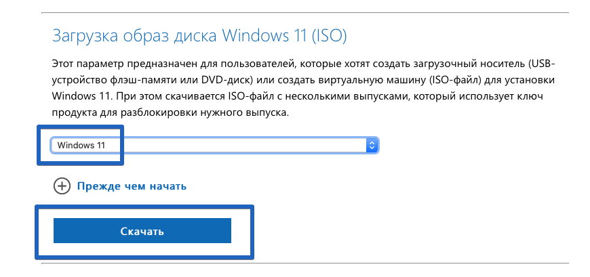Click the circled plus icon

[x=62, y=186]
